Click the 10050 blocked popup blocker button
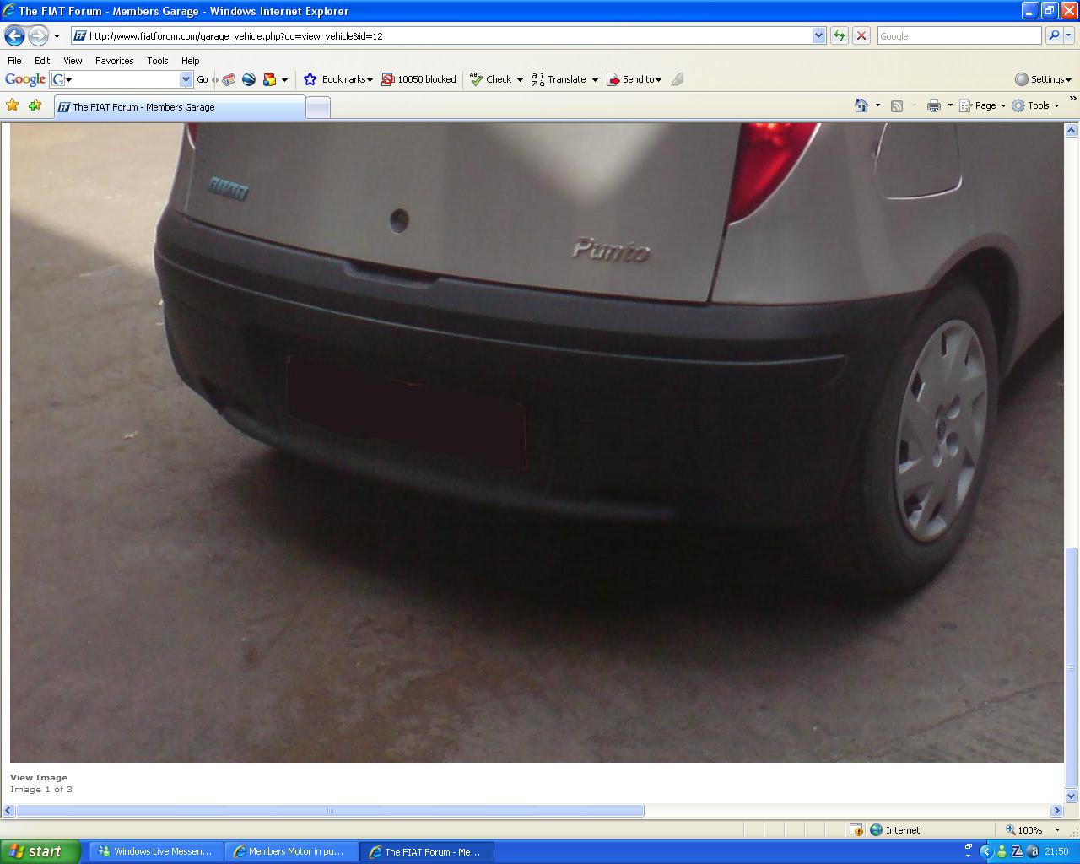Screen dimensions: 1080x864 coord(418,79)
